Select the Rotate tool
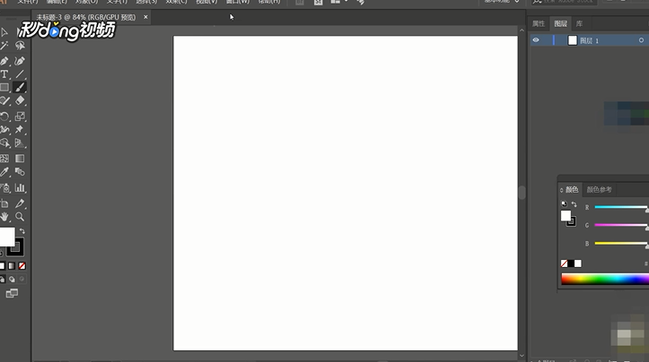The image size is (649, 362). [4, 116]
